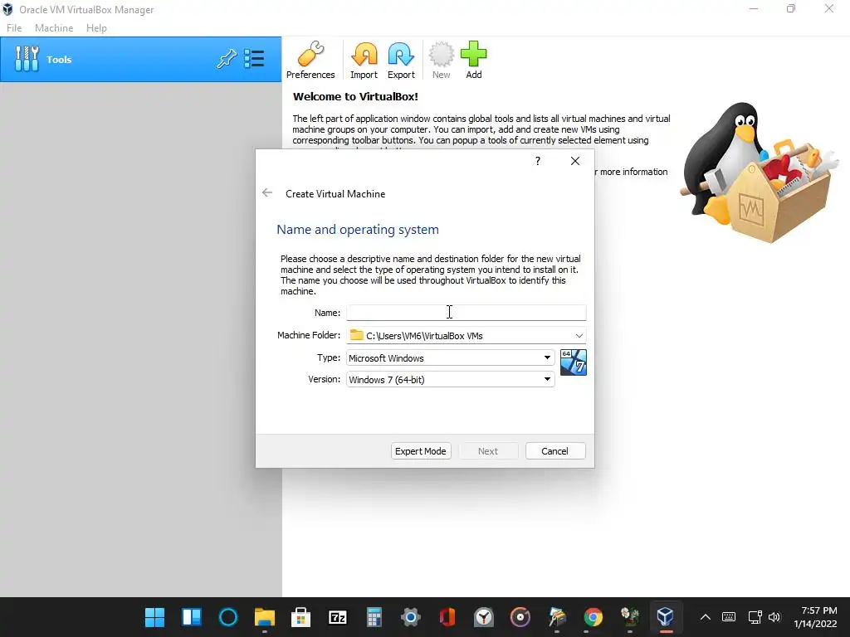
Task: Open the Widgets taskbar icon
Action: tap(192, 617)
